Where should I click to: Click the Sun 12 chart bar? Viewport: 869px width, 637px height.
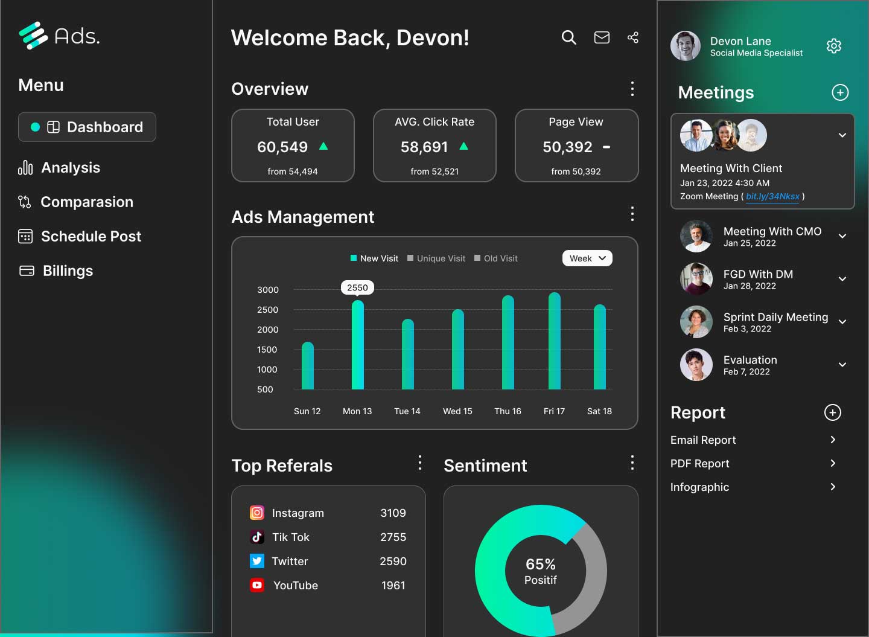tap(307, 365)
